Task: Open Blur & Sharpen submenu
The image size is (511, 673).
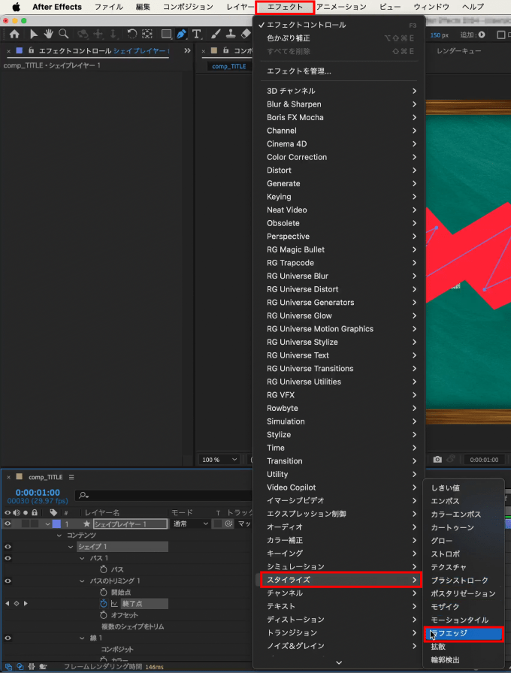Action: (341, 104)
